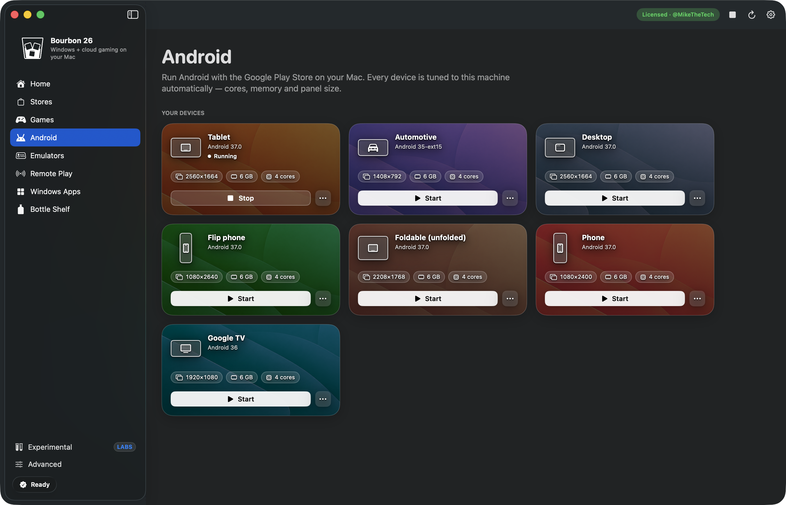This screenshot has width=786, height=505.
Task: Open the Remote Play section
Action: click(x=75, y=173)
